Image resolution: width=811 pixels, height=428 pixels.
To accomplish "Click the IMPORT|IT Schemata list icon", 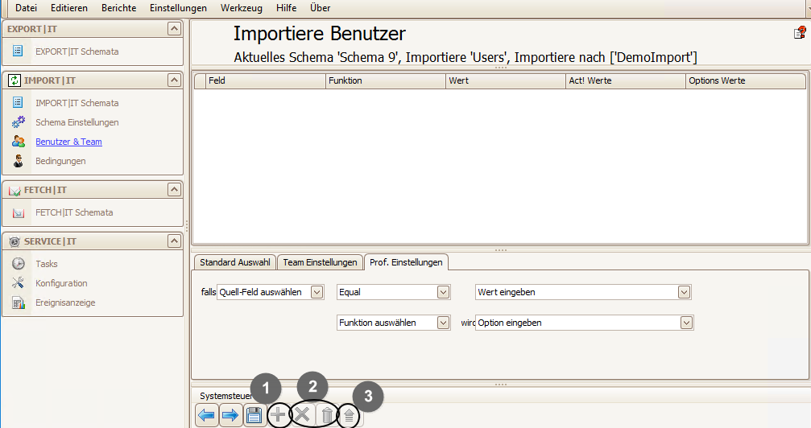I will point(18,102).
